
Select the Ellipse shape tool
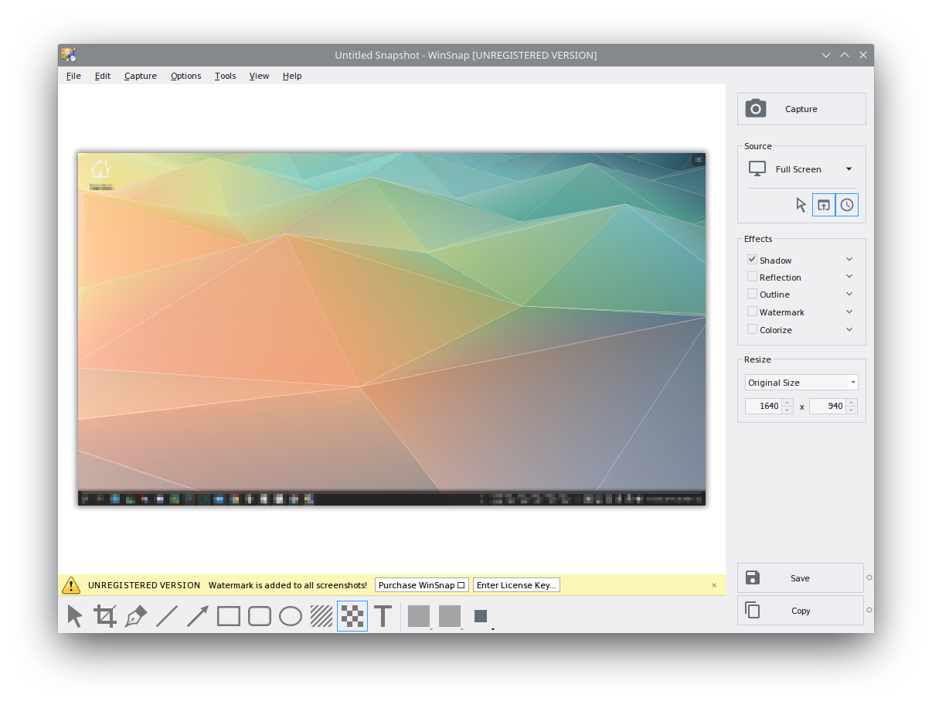(x=291, y=616)
